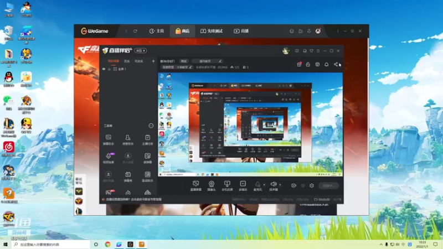Image resolution: width=443 pixels, height=249 pixels.
Task: Click the WeGame back navigation arrow
Action: (x=126, y=31)
